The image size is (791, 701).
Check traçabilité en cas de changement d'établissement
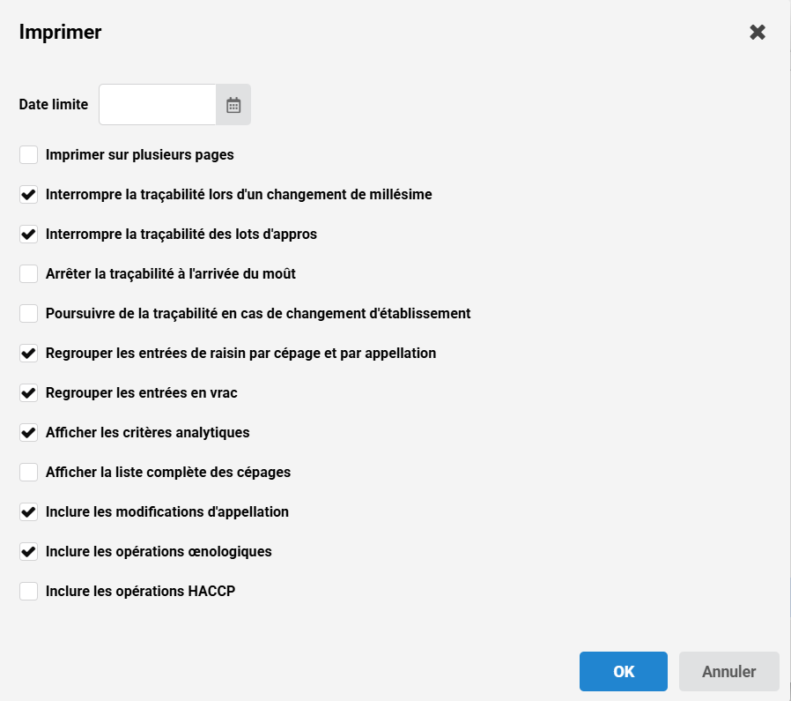[x=29, y=314]
